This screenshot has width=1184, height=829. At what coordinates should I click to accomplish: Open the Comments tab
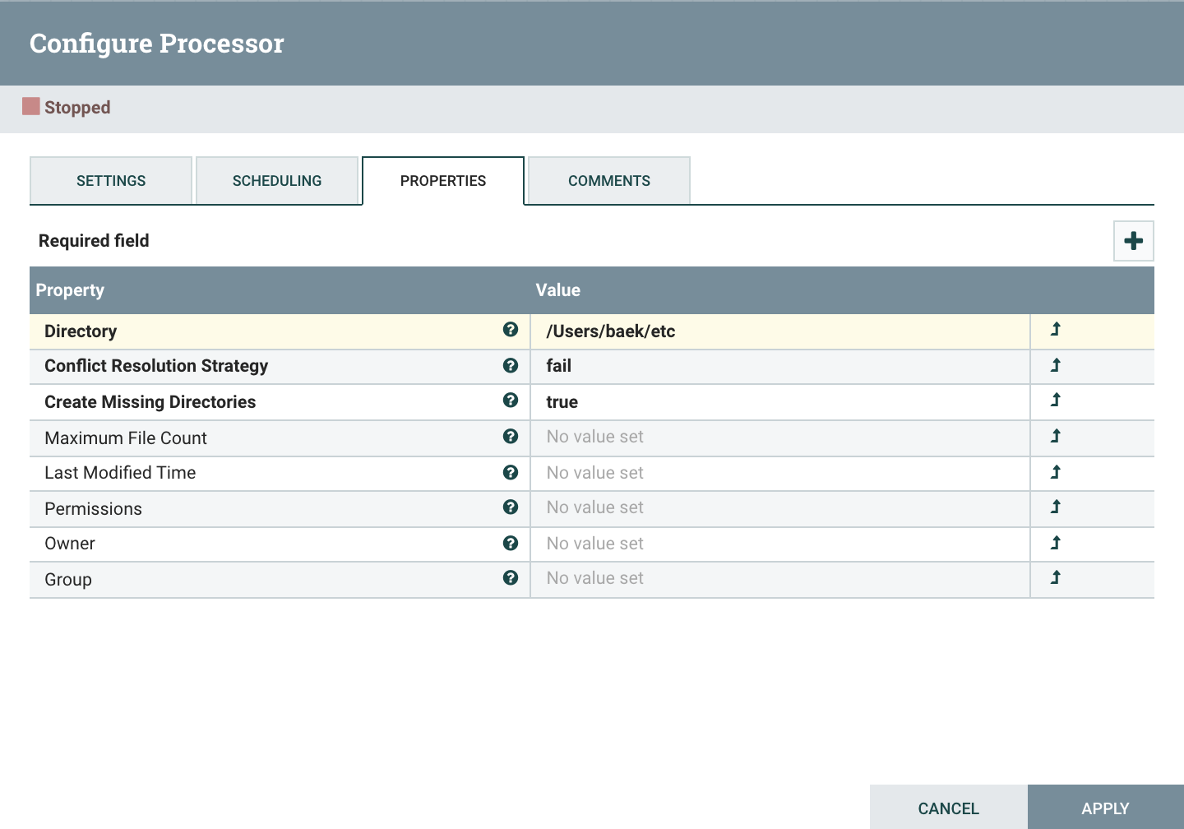609,181
